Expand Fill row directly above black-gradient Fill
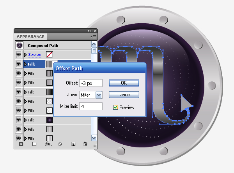Image resolution: width=234 pixels, height=173 pixels. point(25,83)
